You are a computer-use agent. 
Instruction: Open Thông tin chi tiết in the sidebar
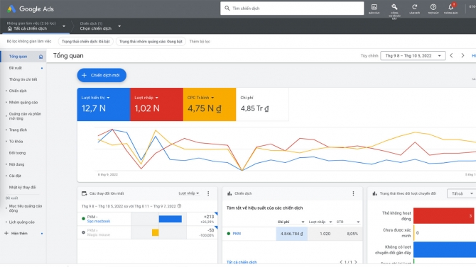click(x=23, y=79)
